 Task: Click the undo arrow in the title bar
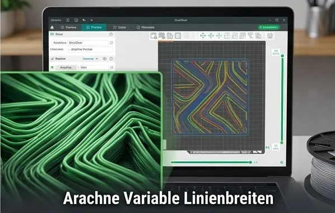click(x=84, y=20)
